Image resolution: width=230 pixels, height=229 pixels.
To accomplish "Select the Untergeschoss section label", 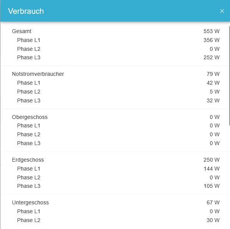I will [x=30, y=202].
